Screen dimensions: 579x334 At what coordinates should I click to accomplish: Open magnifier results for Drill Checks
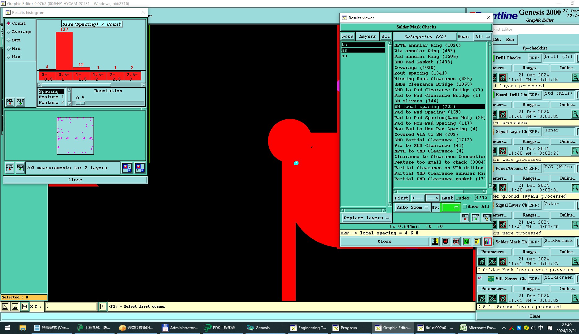(x=575, y=77)
